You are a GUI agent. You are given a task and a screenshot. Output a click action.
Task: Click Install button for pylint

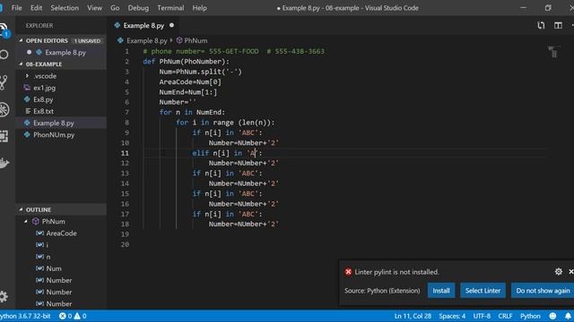[x=441, y=291]
